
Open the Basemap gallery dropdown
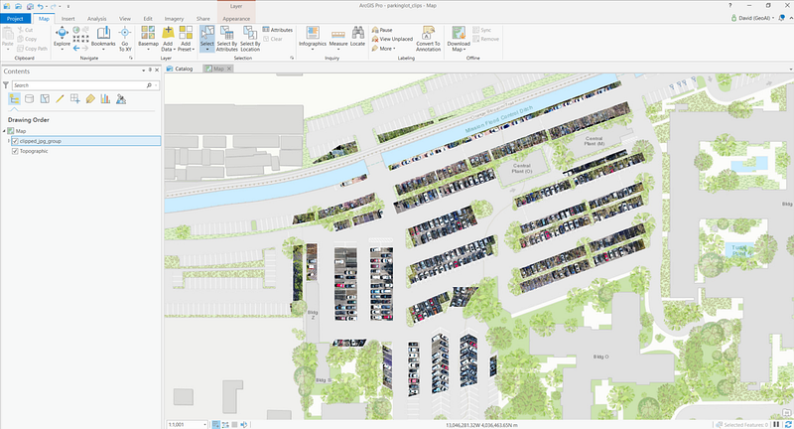pos(148,40)
